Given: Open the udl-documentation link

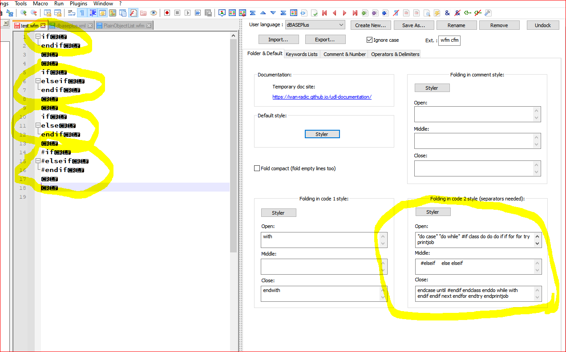Looking at the screenshot, I should tap(322, 97).
